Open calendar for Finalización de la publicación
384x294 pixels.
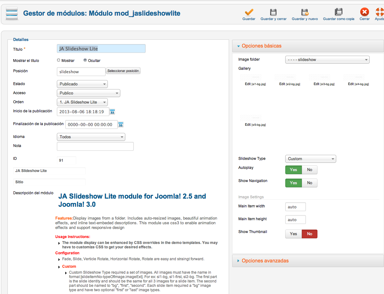pyautogui.click(x=121, y=124)
